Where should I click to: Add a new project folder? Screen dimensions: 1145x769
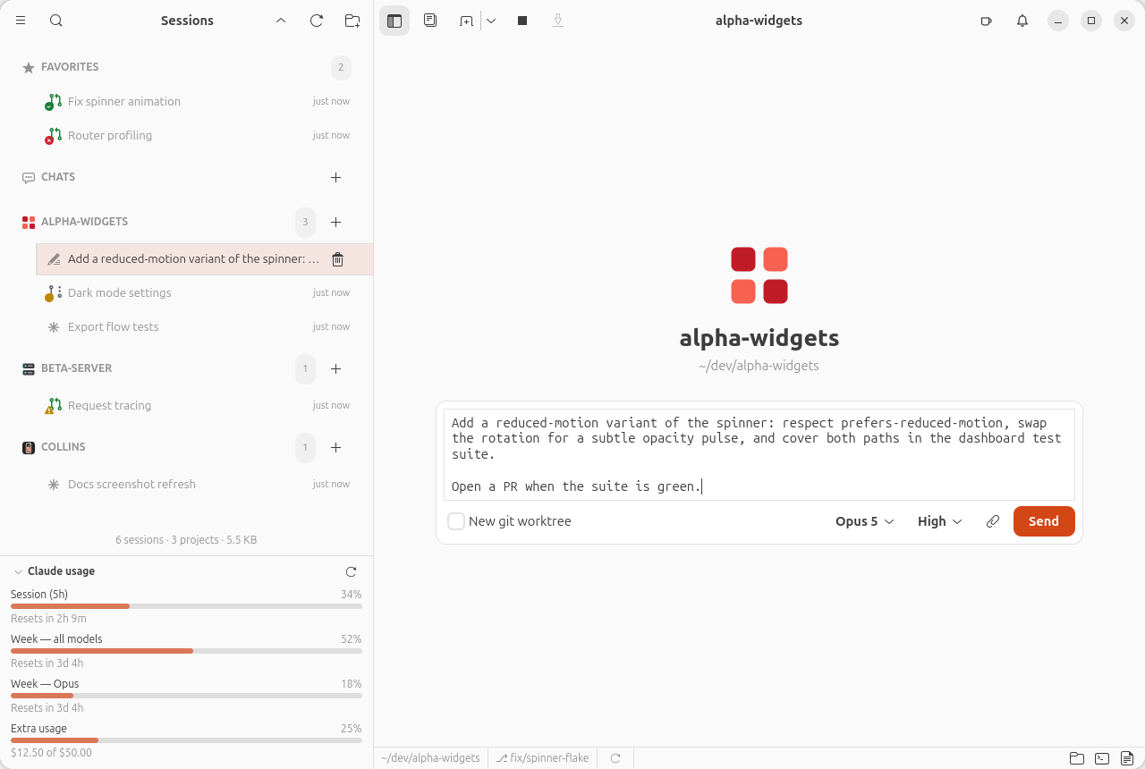(352, 21)
